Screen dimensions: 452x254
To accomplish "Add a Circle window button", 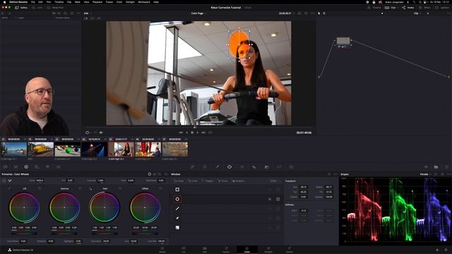I will (193, 181).
